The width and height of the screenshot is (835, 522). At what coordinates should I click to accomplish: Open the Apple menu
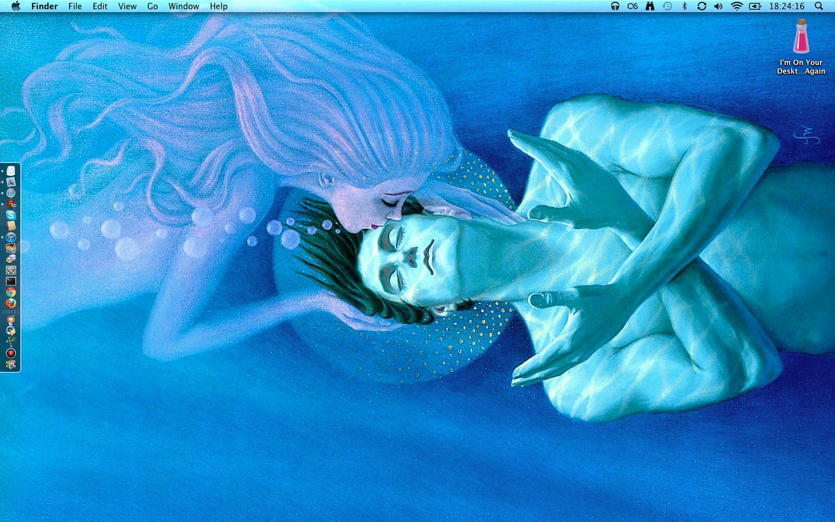(x=16, y=6)
